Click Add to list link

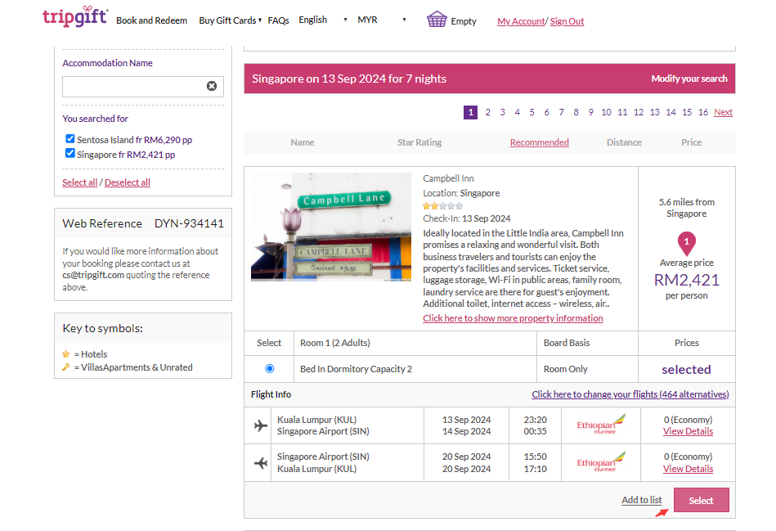pyautogui.click(x=641, y=500)
